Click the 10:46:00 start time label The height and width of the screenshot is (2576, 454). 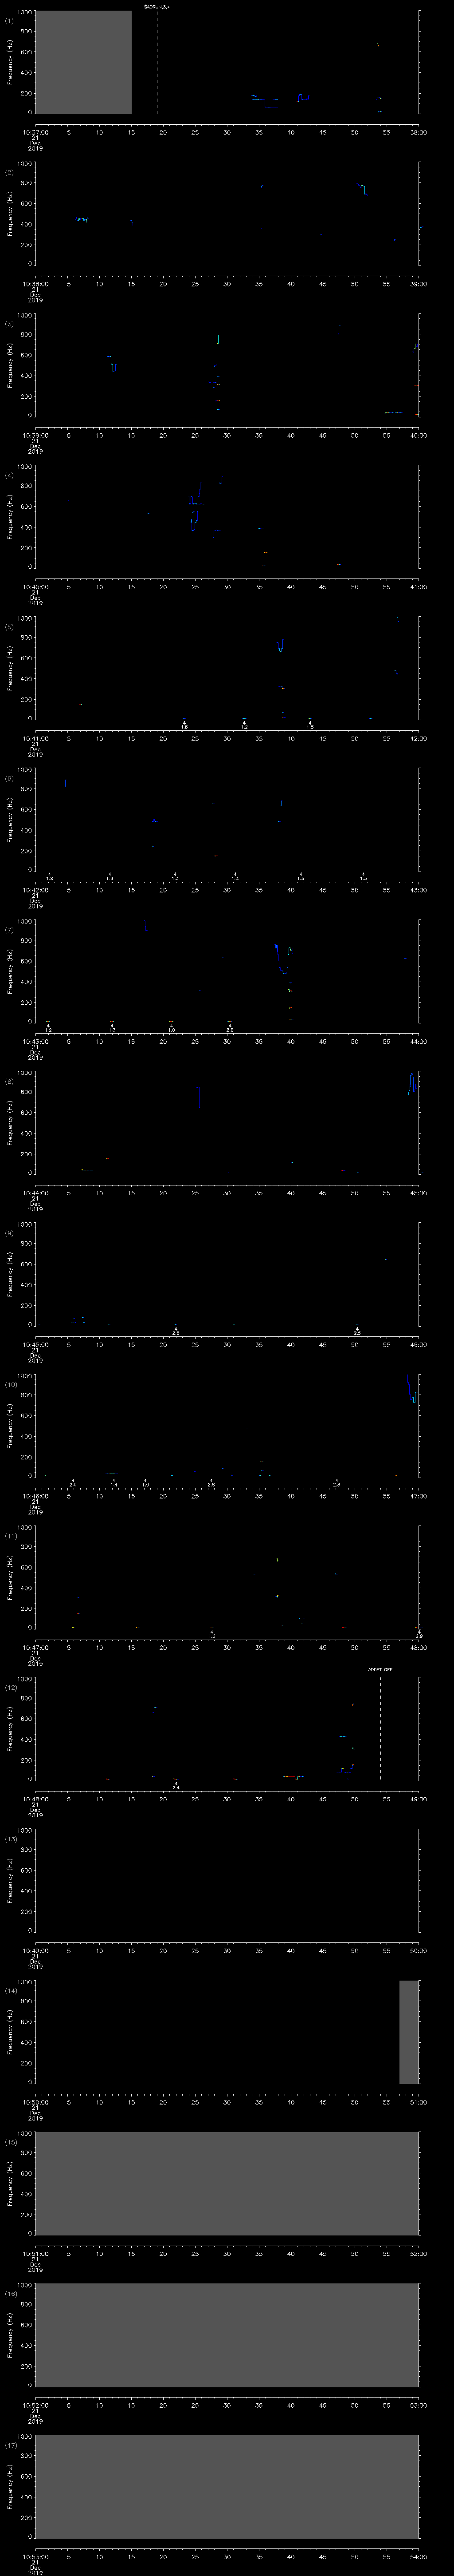click(35, 1496)
